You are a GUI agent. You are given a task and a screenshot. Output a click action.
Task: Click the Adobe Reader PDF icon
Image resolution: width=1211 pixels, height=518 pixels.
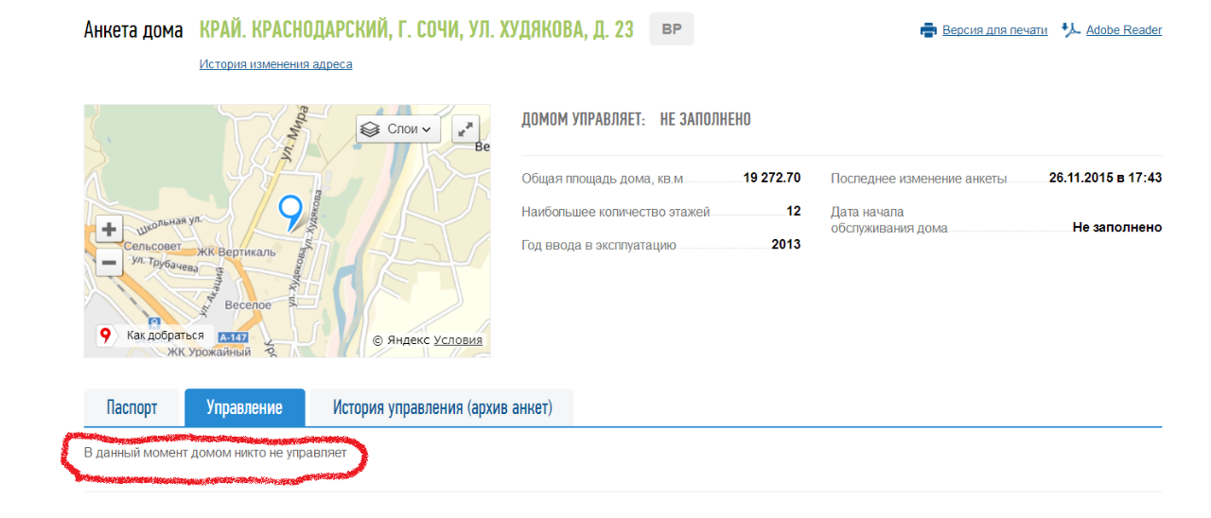tap(1071, 30)
